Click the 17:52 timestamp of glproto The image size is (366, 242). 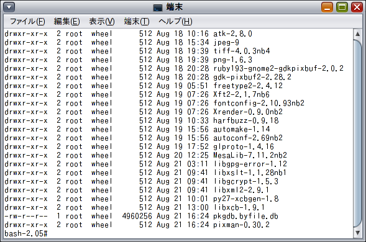tap(198, 147)
